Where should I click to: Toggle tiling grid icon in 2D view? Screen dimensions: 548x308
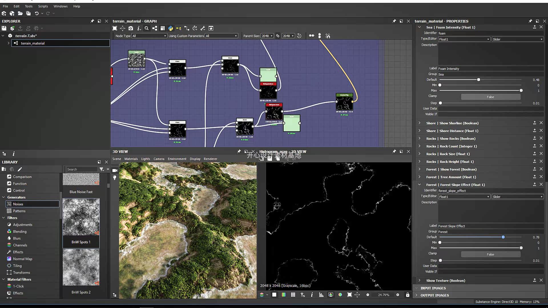[293, 295]
